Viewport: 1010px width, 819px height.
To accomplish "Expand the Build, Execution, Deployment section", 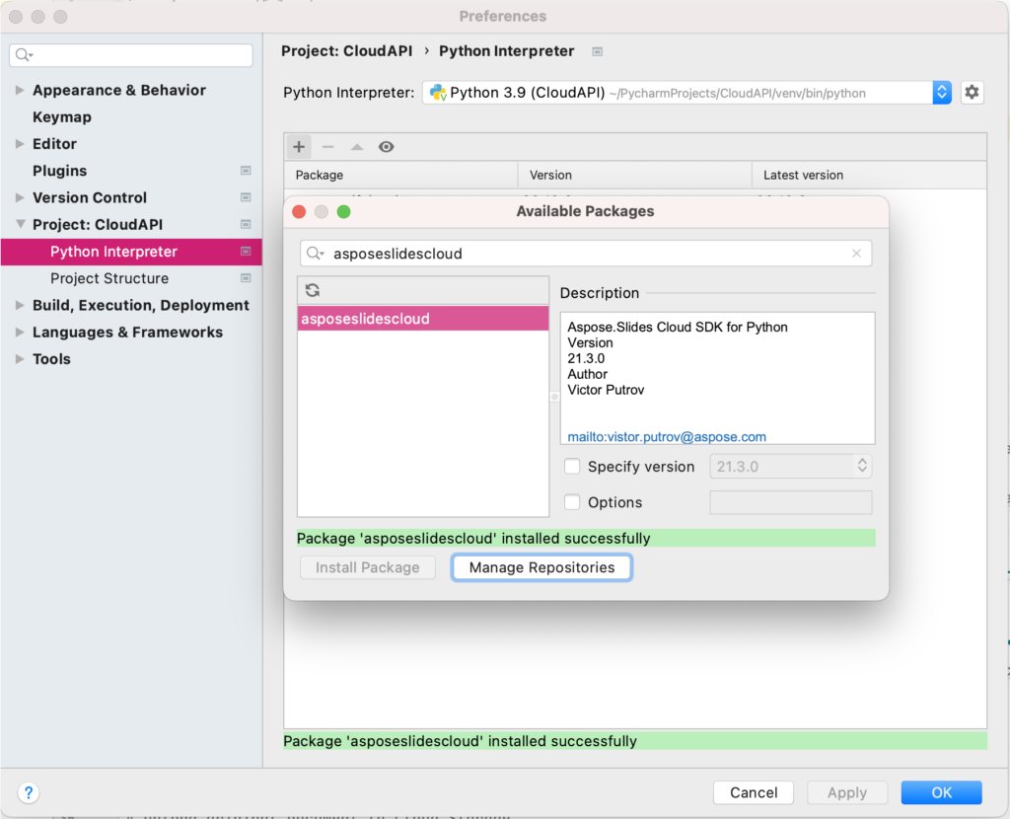I will pos(20,306).
